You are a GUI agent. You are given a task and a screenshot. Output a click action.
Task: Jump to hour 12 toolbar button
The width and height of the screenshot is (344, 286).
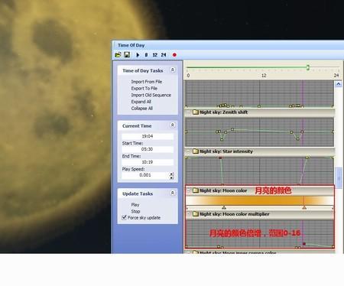pos(155,55)
